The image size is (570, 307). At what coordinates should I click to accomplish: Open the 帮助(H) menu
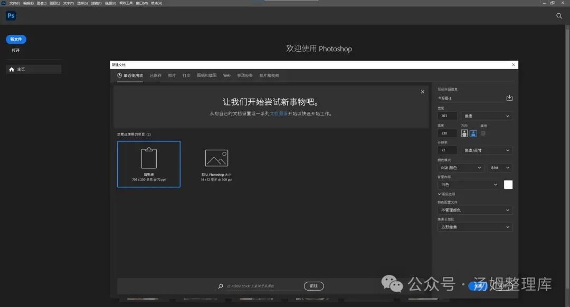(x=157, y=3)
